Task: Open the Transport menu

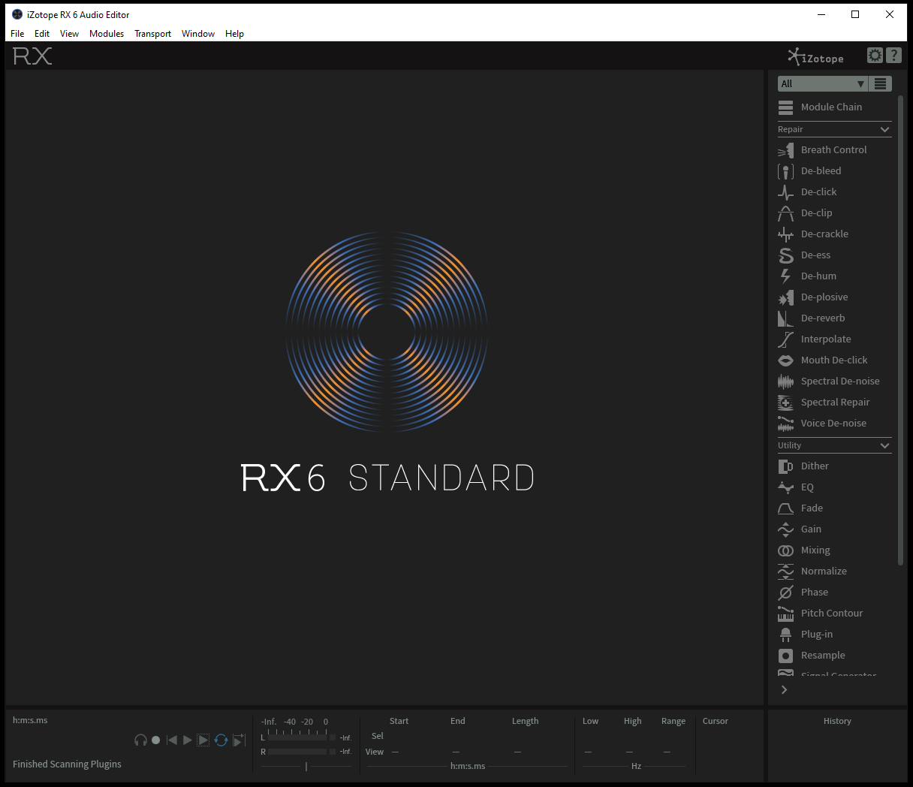Action: pyautogui.click(x=153, y=34)
